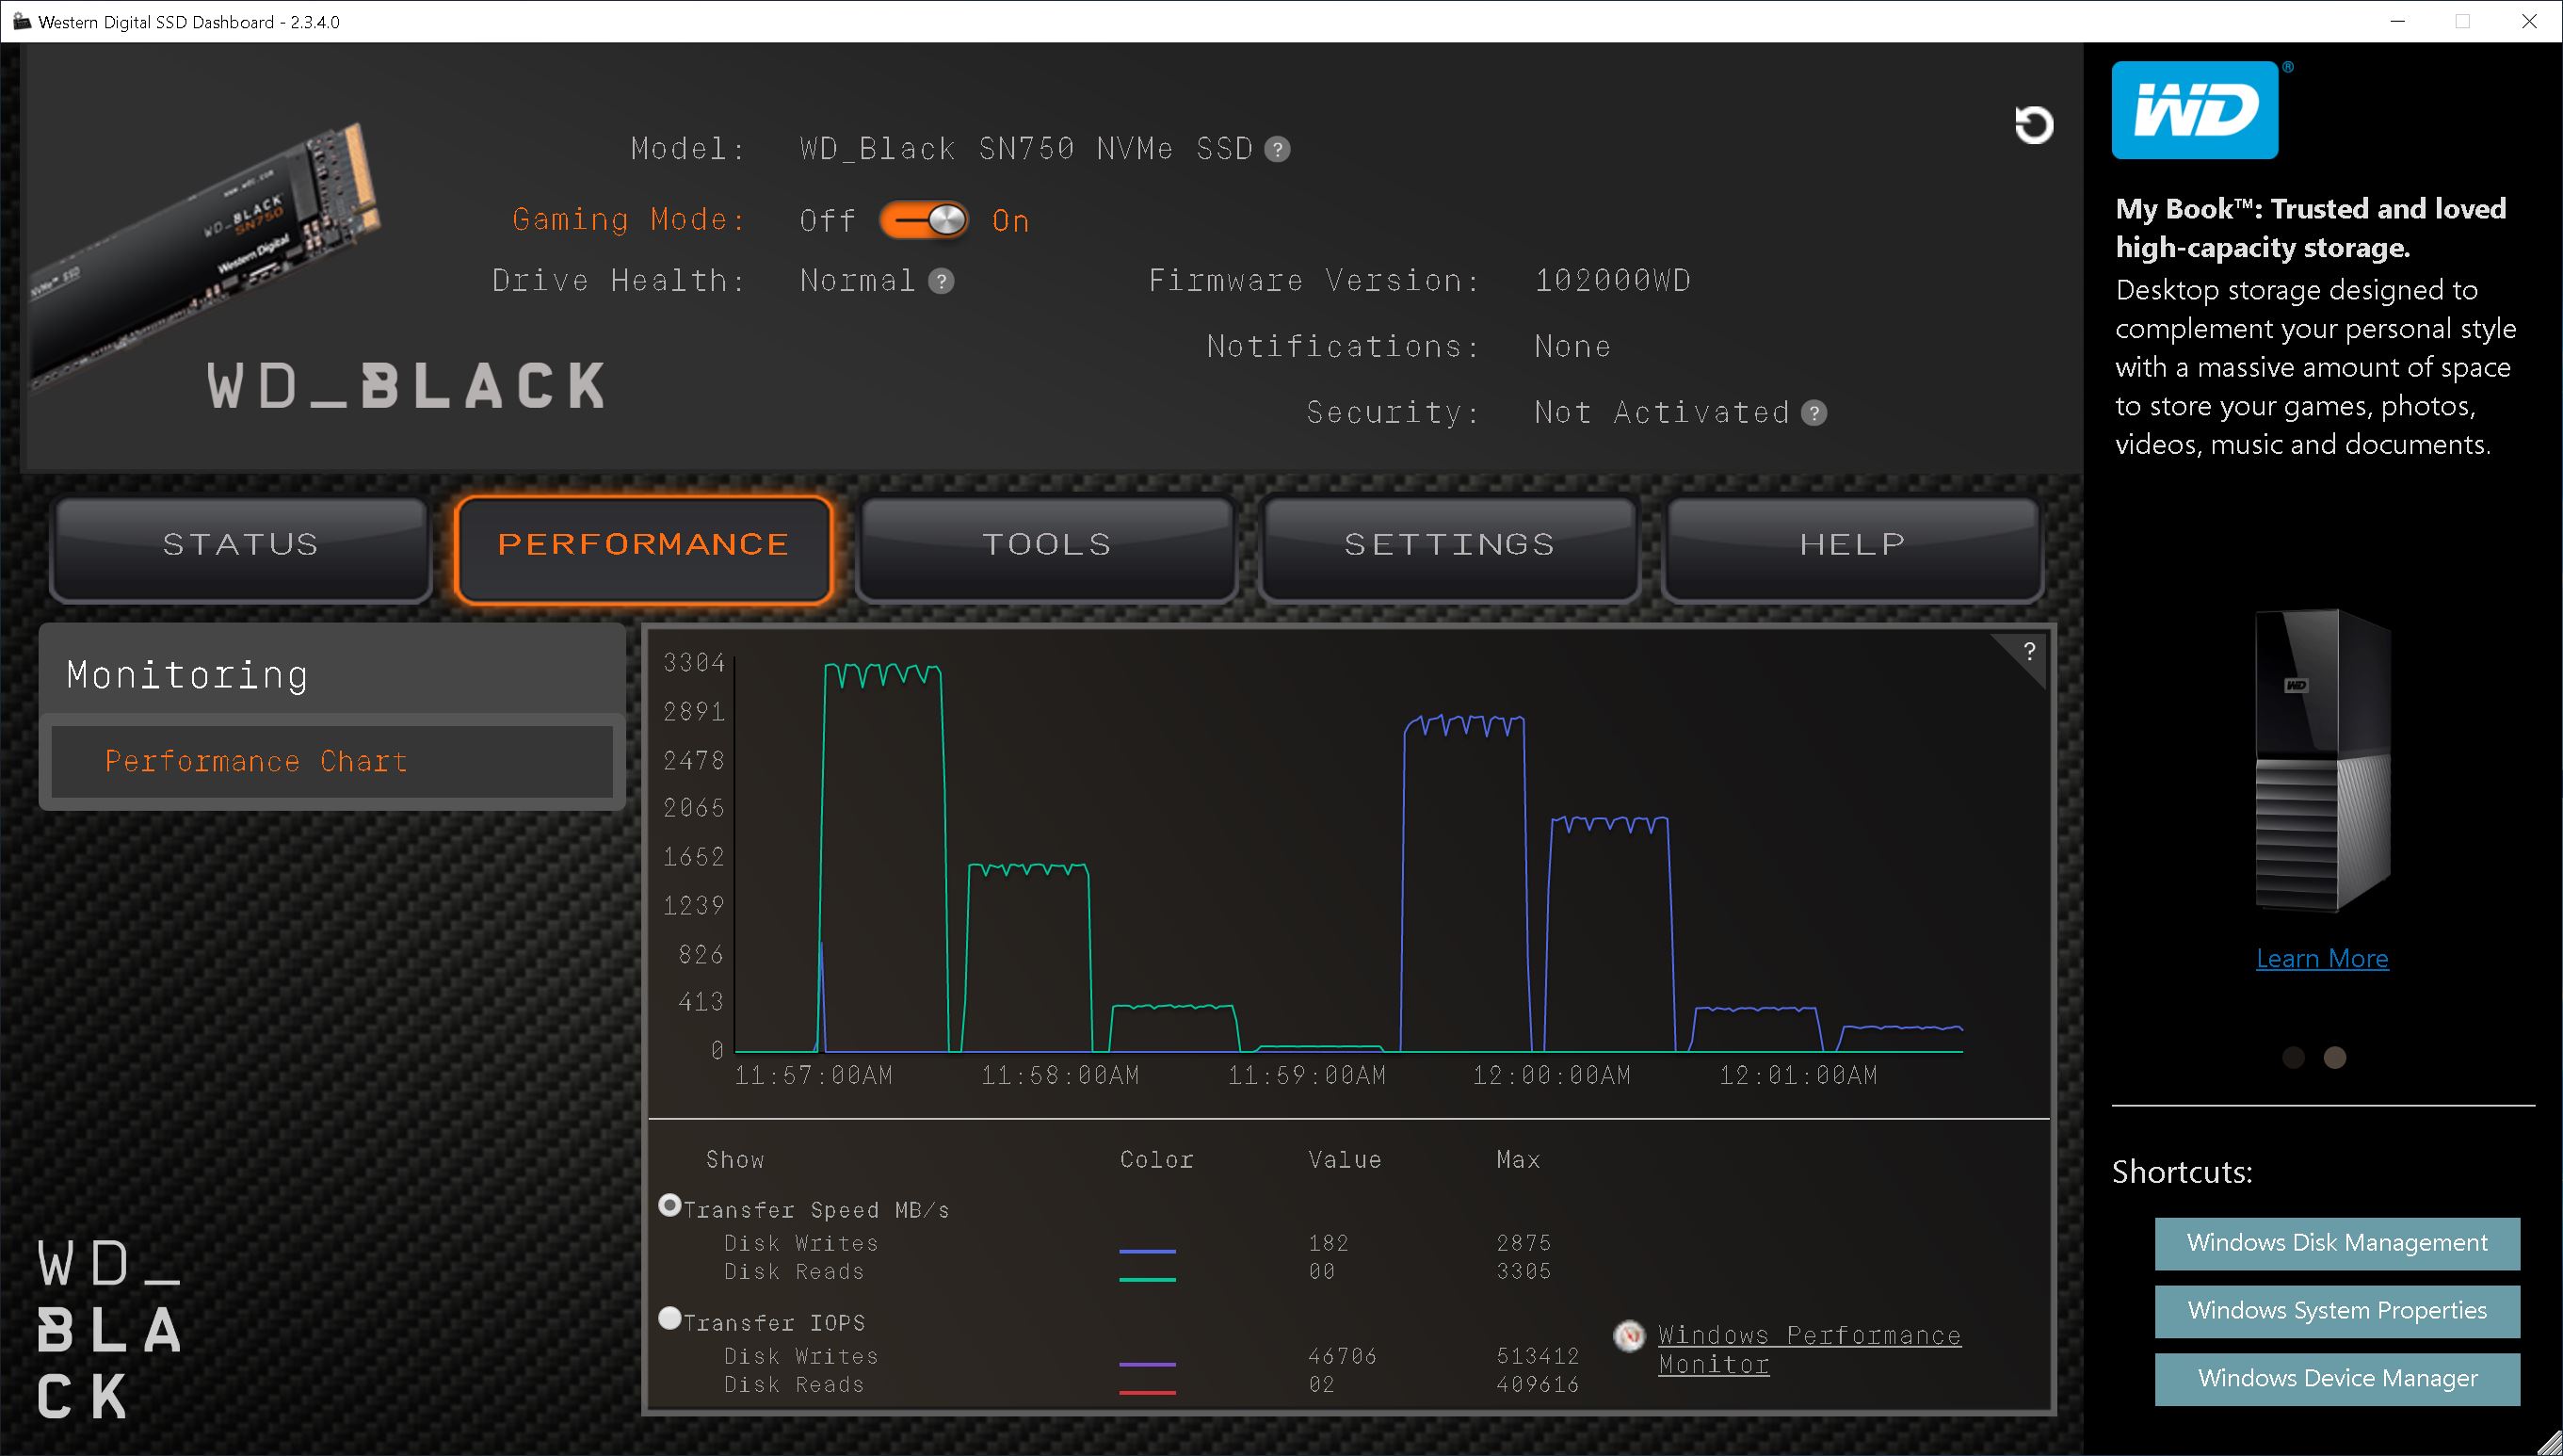This screenshot has width=2563, height=1456.
Task: Click the max read value 3305
Action: [1523, 1272]
